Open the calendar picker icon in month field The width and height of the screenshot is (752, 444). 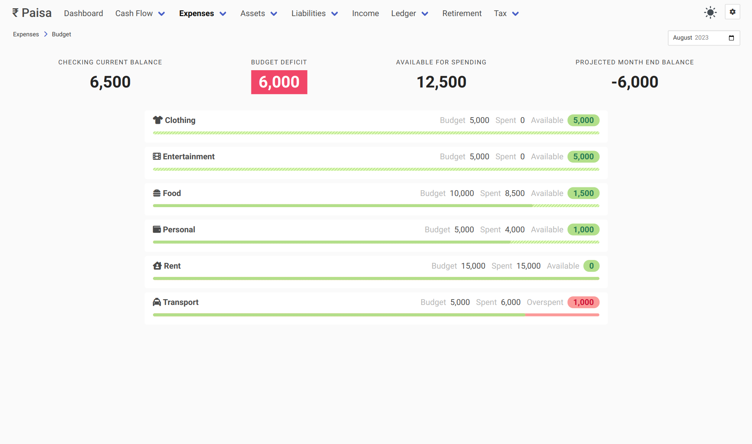pos(731,38)
